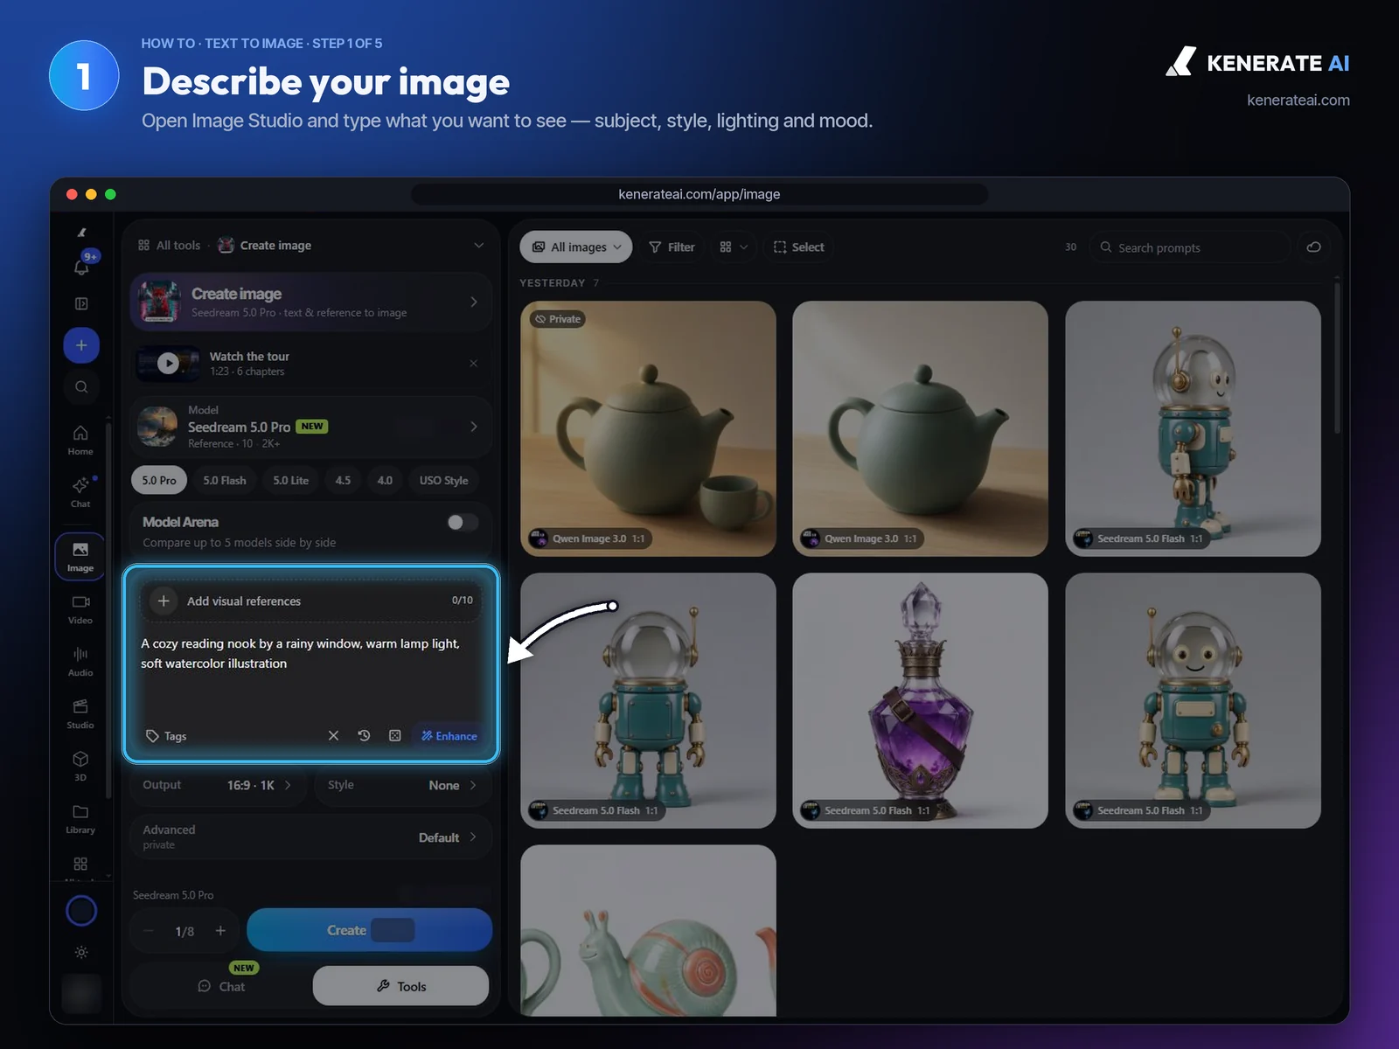
Task: Click the sun theme icon in sidebar
Action: 81,952
